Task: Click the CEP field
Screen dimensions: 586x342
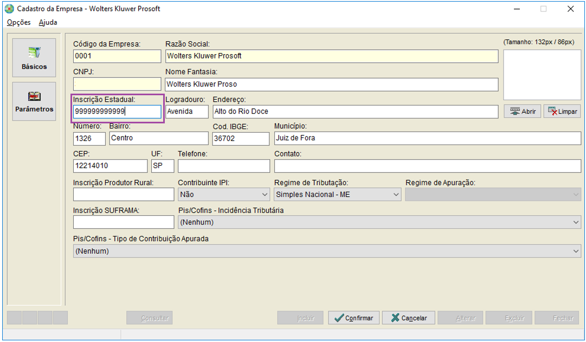Action: click(x=110, y=166)
